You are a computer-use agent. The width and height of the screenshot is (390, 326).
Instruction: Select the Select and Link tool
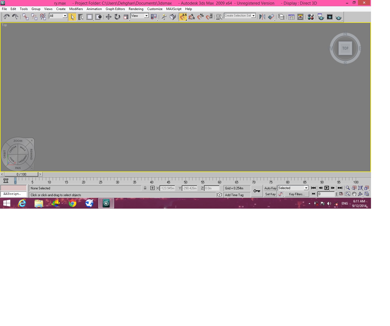click(26, 17)
